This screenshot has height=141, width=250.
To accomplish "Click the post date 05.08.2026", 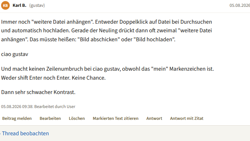I will coord(240,5).
